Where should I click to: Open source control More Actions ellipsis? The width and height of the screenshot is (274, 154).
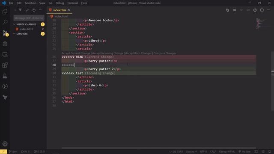41,10
